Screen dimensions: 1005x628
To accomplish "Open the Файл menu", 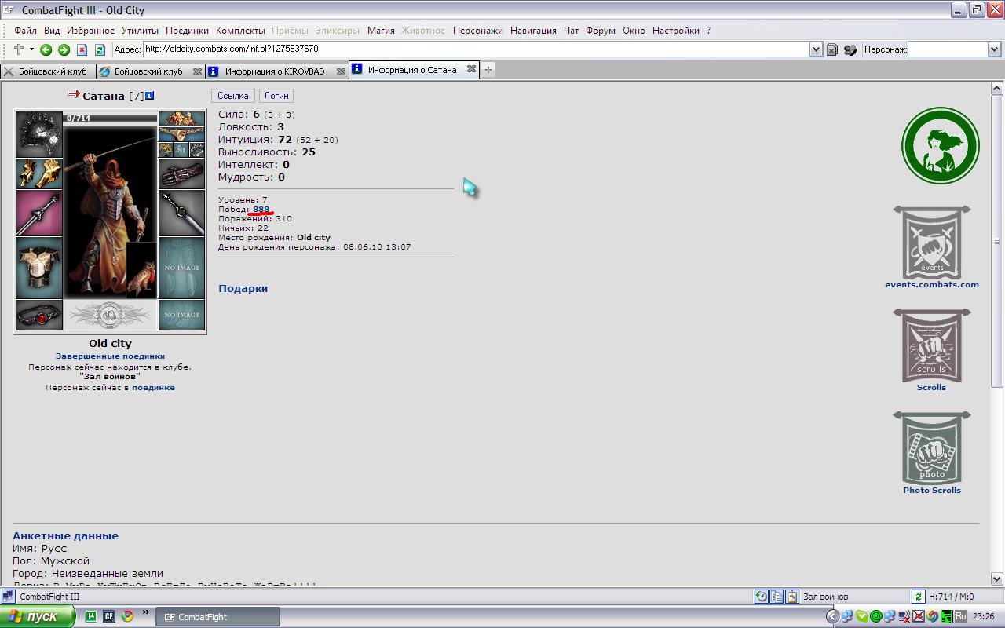I will [25, 31].
